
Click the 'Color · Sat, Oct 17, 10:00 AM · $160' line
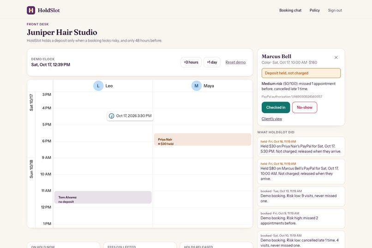point(289,62)
